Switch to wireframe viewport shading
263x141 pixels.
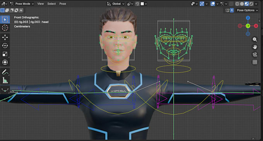point(237,4)
